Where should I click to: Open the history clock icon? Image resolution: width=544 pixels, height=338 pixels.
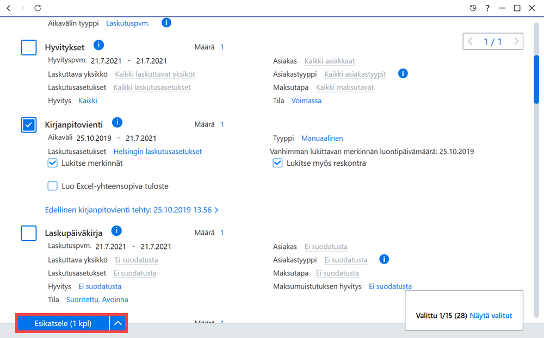pyautogui.click(x=473, y=8)
